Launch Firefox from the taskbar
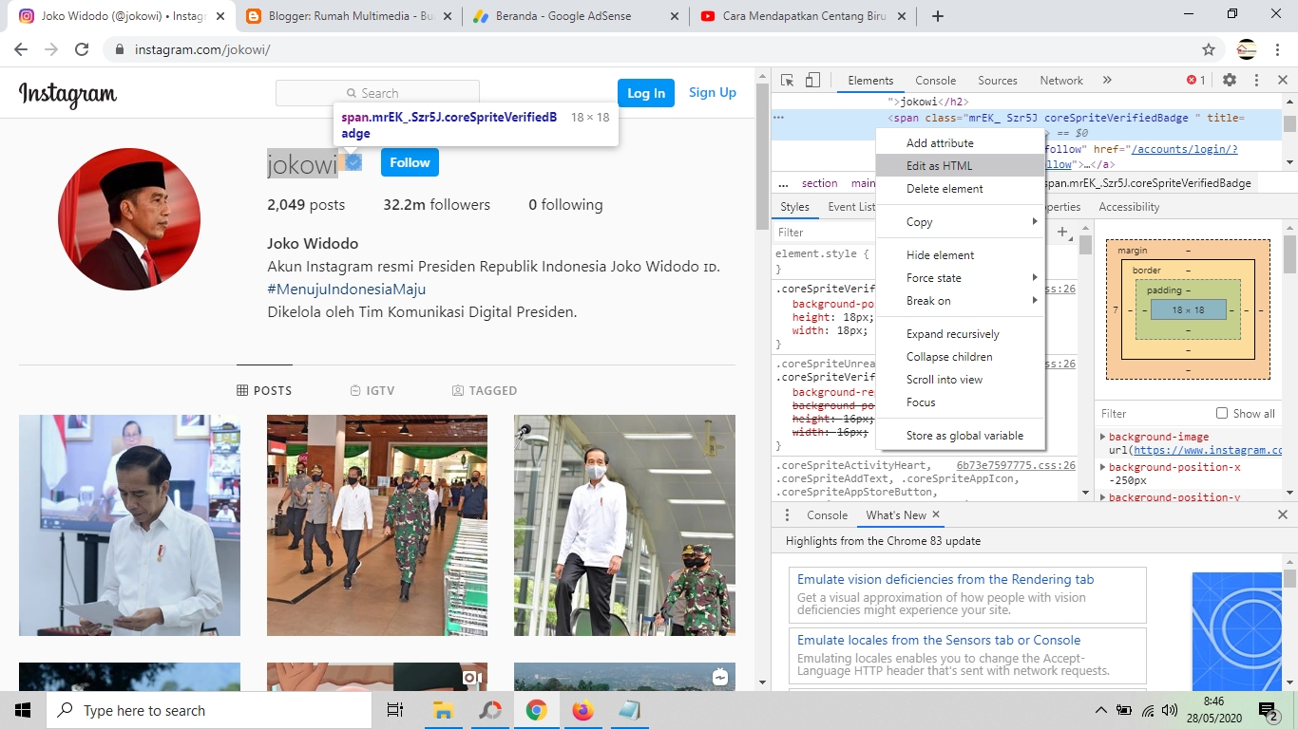This screenshot has height=729, width=1298. [x=583, y=710]
